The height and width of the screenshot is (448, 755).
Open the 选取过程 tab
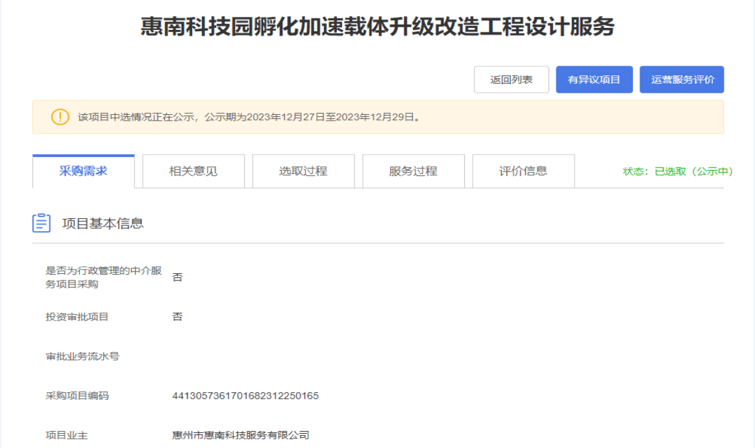click(x=303, y=171)
